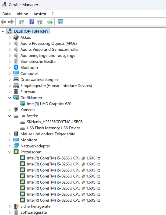Click the Druckwarteschlangen printer icon
The image size is (166, 215).
click(x=16, y=80)
